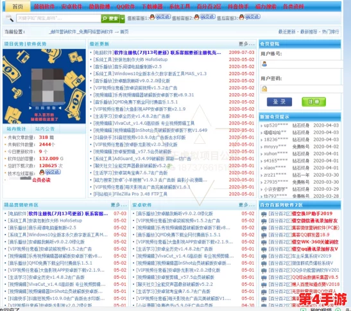351x311 pixels.
Task: Open after-sales customer service 3 QQ chat icon
Action: pyautogui.click(x=250, y=17)
